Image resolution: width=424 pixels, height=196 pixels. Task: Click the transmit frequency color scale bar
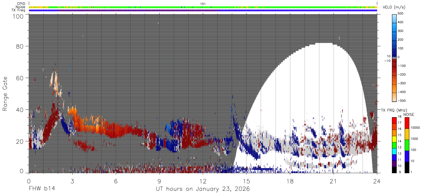coord(394,145)
